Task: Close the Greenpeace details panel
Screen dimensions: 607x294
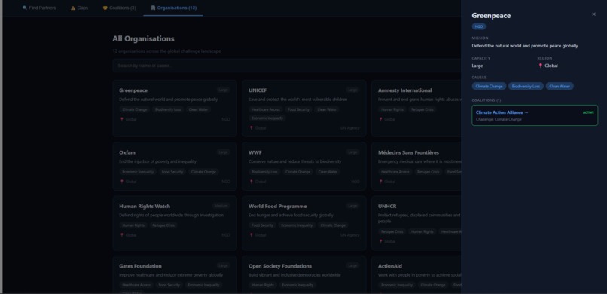Action: (x=593, y=14)
